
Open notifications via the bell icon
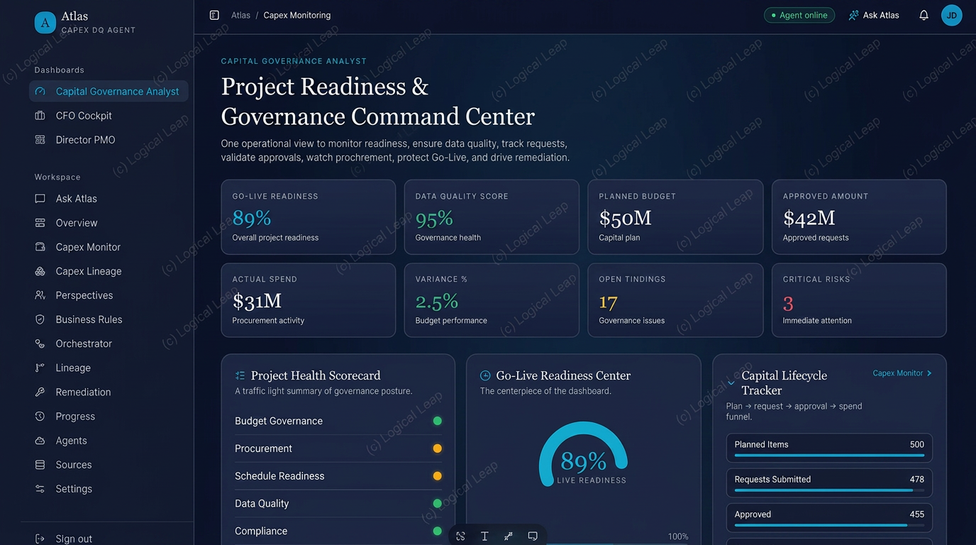coord(924,15)
